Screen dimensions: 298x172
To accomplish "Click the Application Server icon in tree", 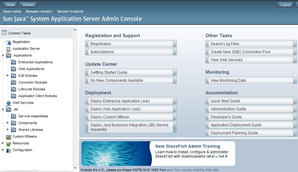I will (x=8, y=49).
